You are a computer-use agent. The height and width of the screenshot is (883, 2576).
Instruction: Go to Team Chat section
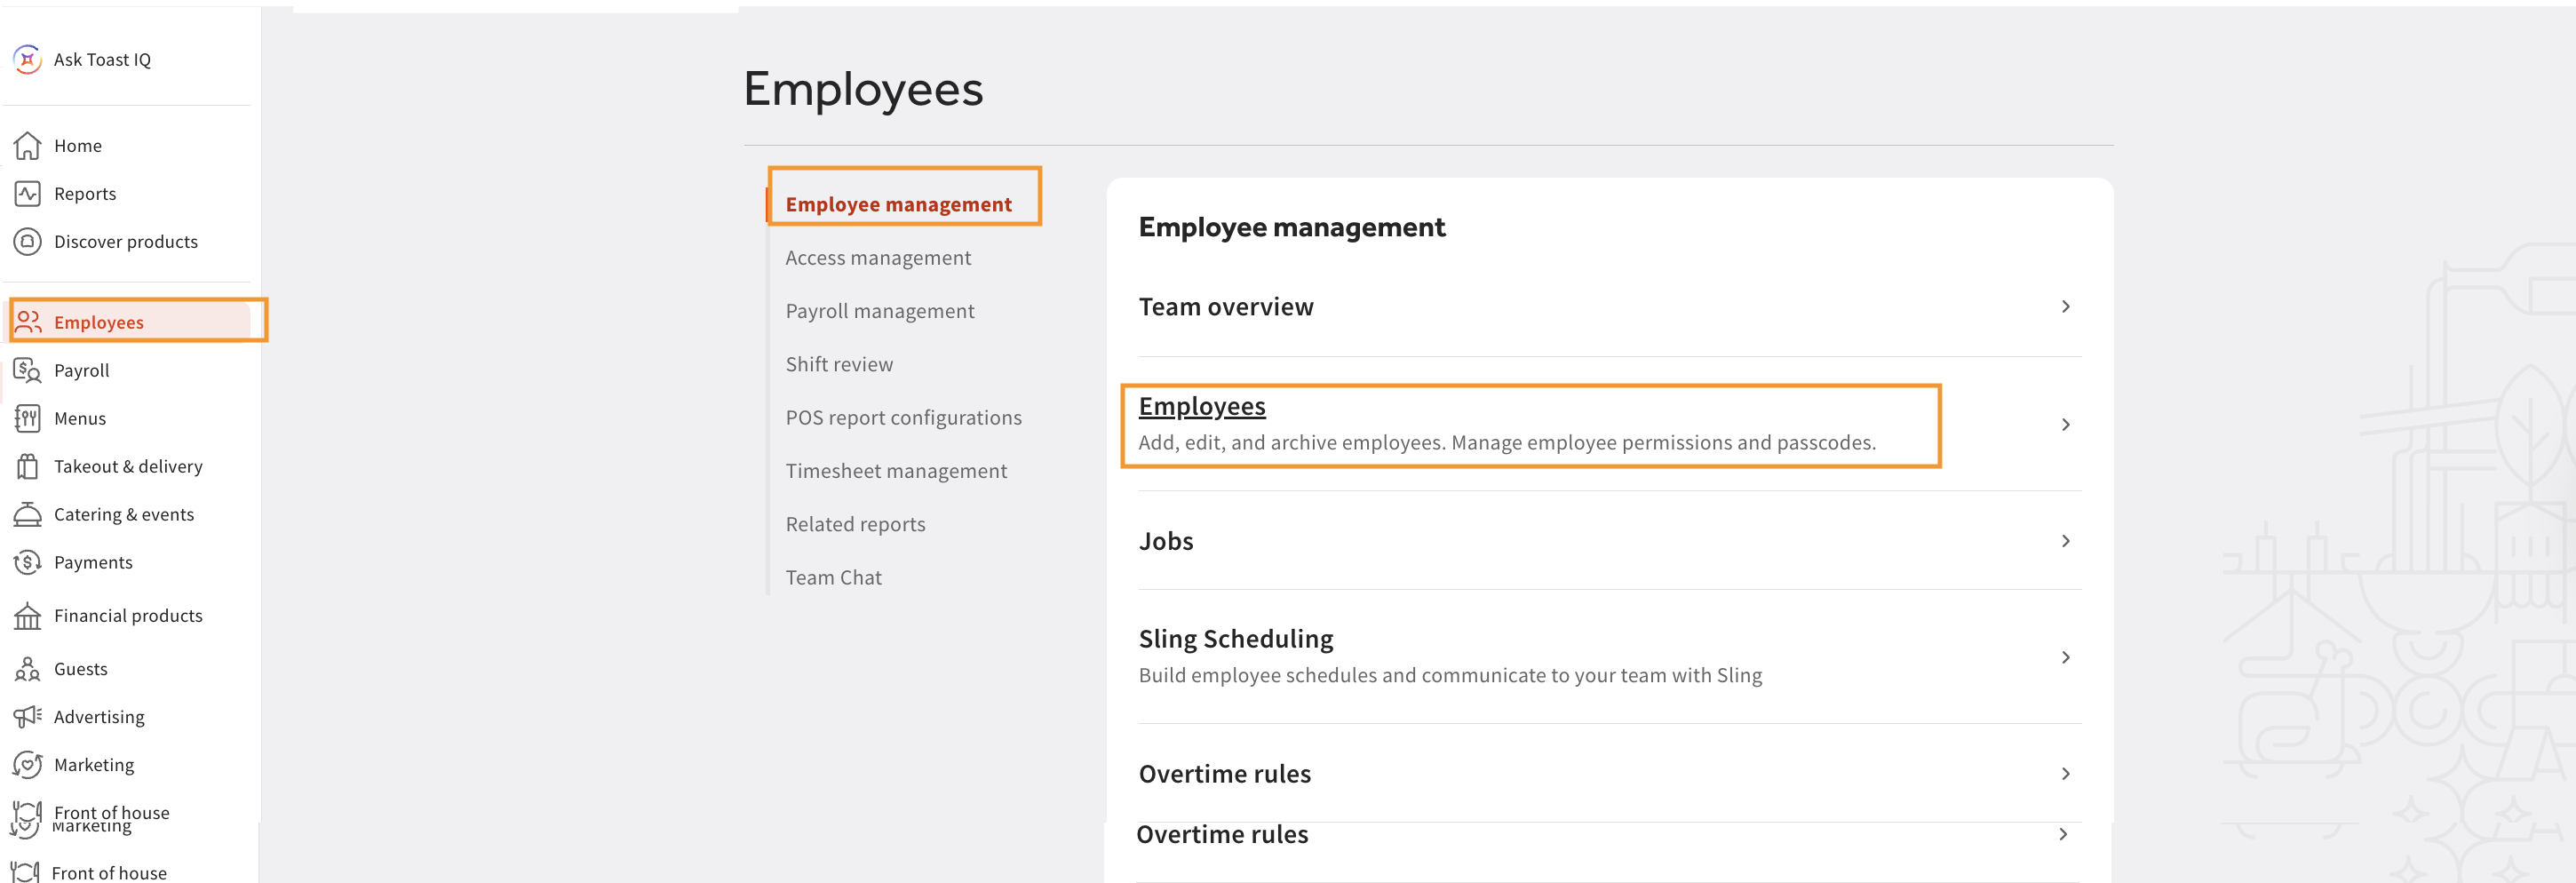(833, 578)
